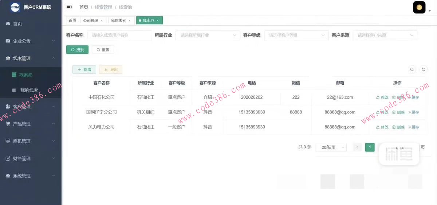
Task: Click the 风力电力公司 cell
Action: (101, 127)
